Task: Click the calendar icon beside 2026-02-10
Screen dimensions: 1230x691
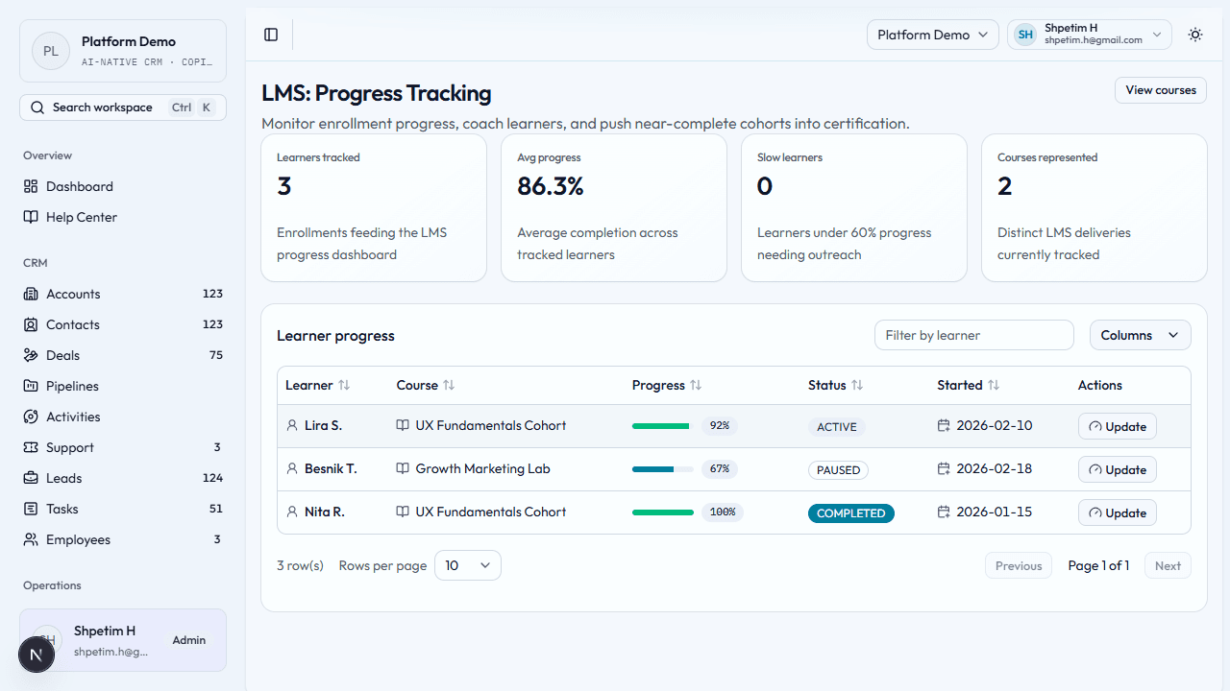Action: tap(943, 426)
